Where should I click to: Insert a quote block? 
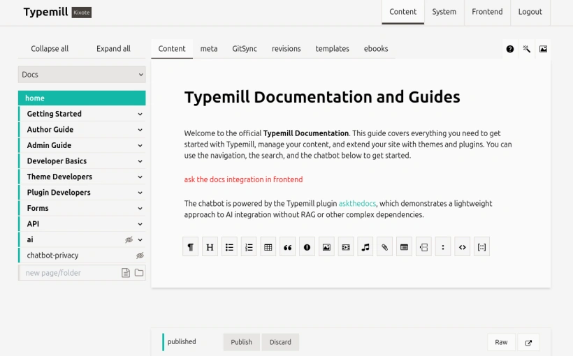pos(288,247)
